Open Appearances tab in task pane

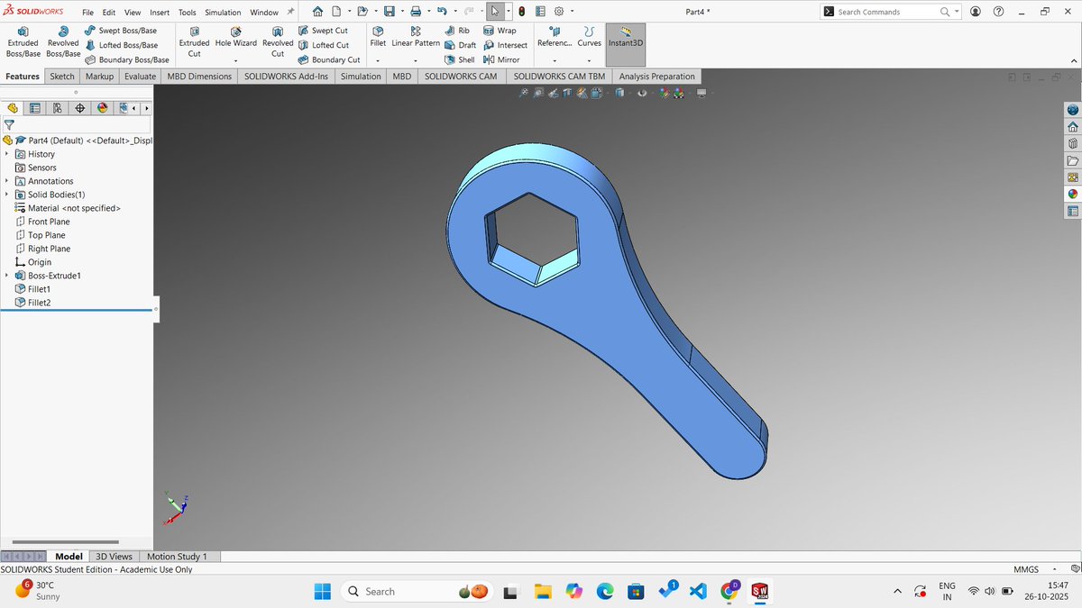click(x=1072, y=194)
